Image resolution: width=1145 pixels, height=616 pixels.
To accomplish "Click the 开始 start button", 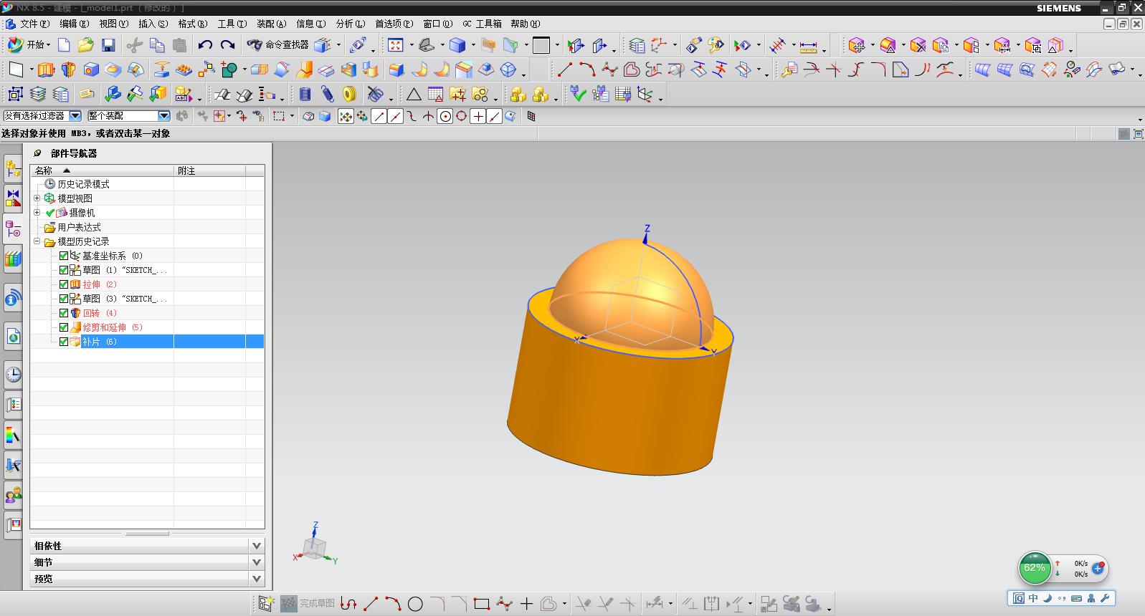I will coord(29,45).
